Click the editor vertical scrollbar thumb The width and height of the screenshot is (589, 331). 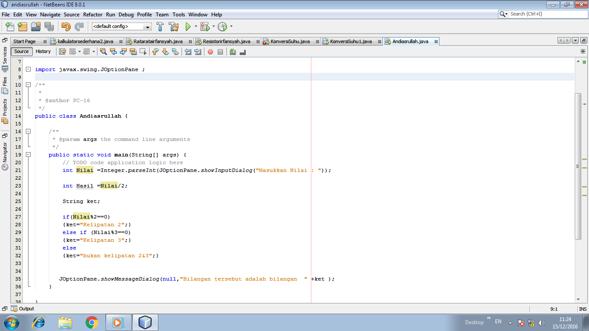(x=578, y=166)
